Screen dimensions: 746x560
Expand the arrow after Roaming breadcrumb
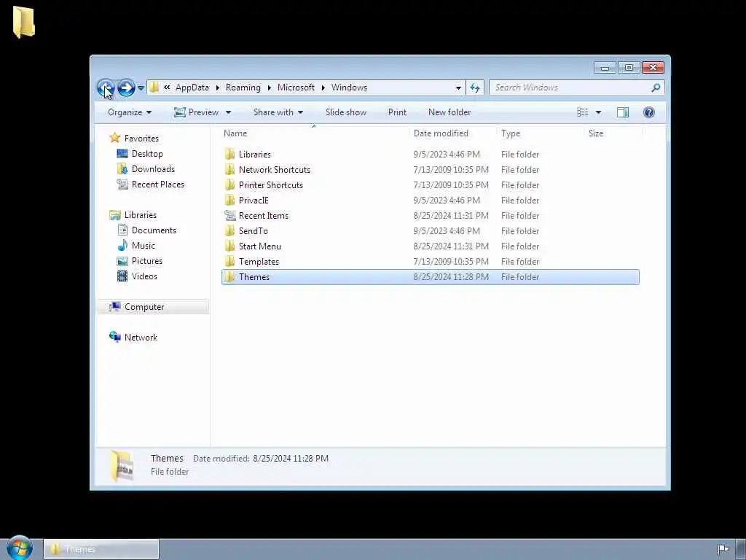(x=270, y=87)
